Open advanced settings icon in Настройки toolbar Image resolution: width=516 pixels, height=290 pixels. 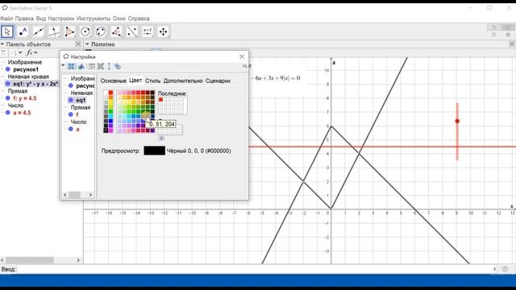(x=118, y=66)
